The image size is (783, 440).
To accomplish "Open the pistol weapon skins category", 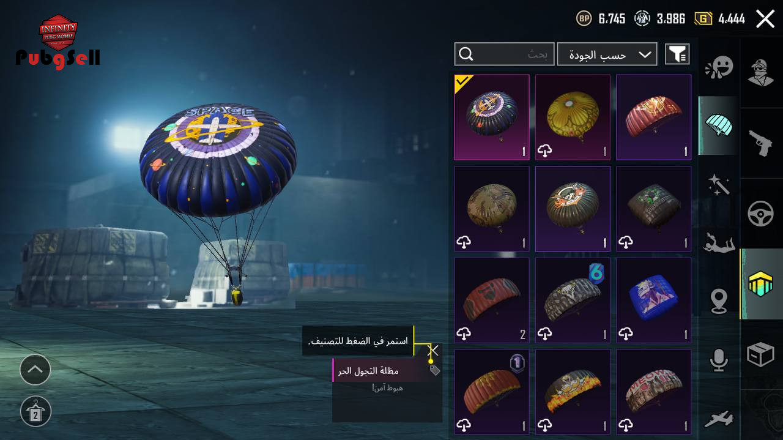I will click(760, 143).
